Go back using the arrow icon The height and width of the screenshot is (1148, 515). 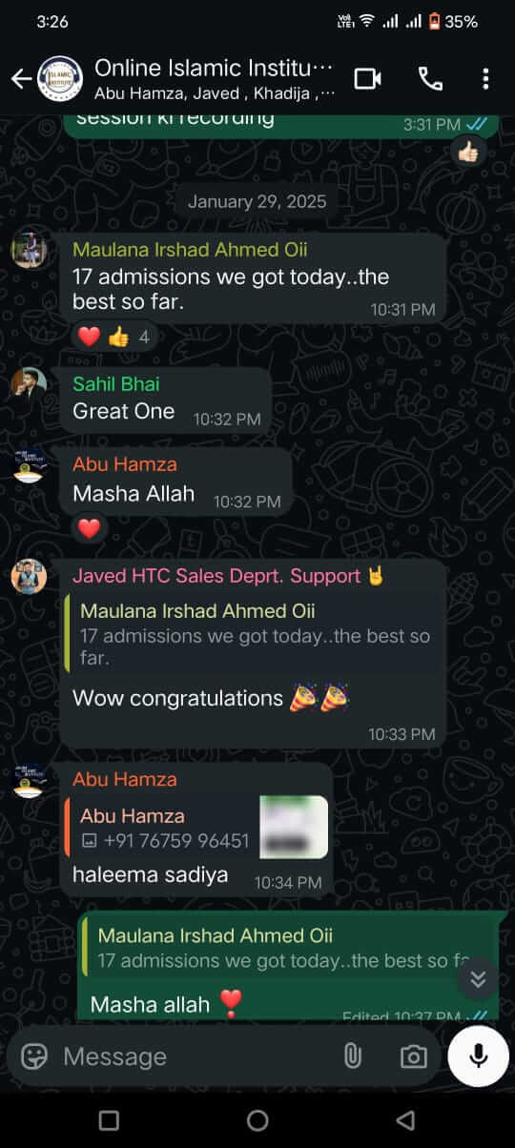21,78
